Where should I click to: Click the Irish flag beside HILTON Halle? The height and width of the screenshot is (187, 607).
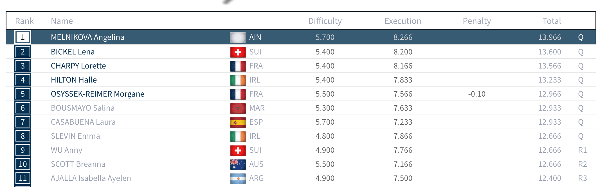238,80
